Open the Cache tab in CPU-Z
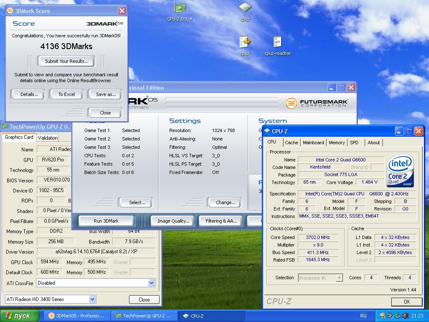 point(292,143)
